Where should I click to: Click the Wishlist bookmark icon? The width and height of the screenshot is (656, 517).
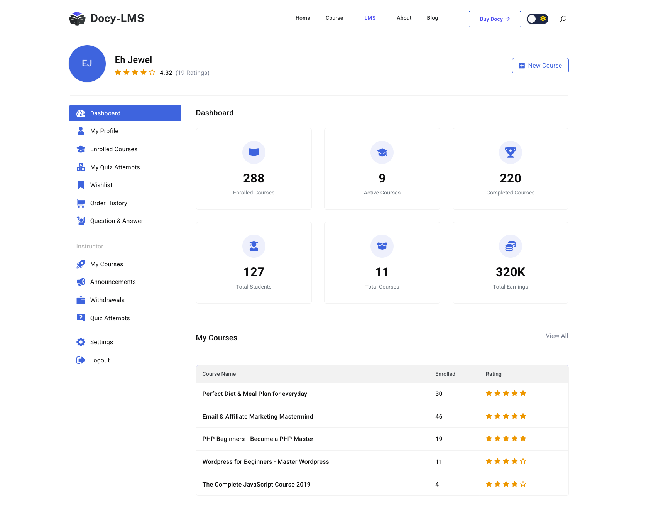(81, 185)
